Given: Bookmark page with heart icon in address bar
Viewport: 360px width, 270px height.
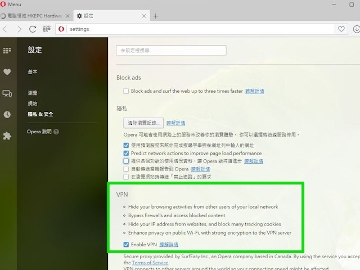Looking at the screenshot, I should (341, 29).
